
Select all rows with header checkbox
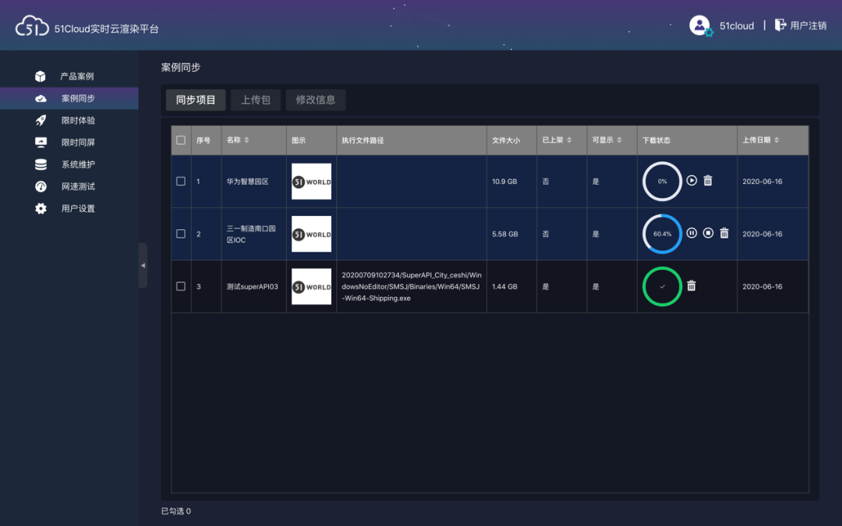click(x=181, y=140)
